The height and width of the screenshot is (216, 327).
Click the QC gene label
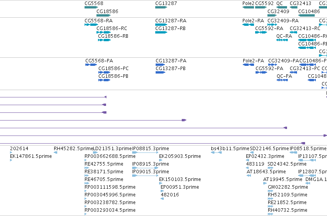click(x=279, y=3)
